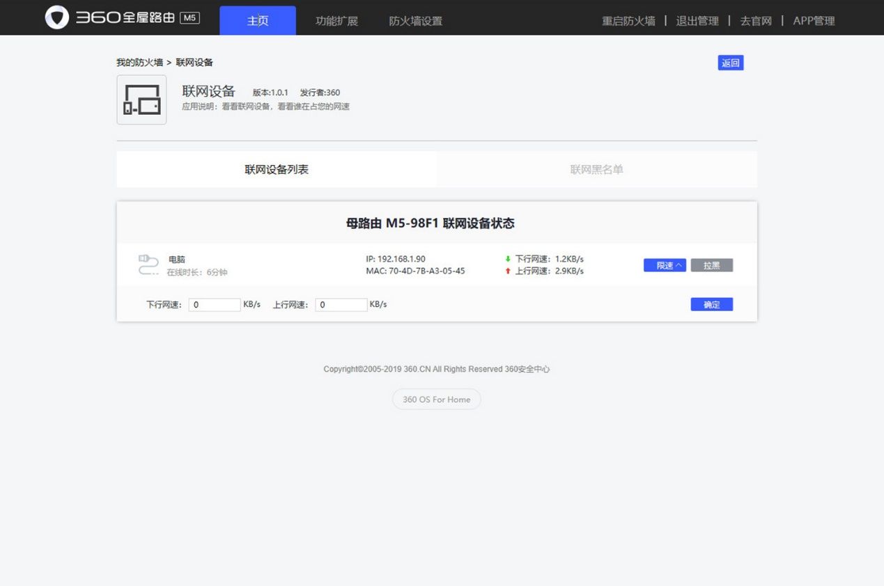Viewport: 884px width, 586px height.
Task: Click the M5 model badge
Action: pos(189,18)
